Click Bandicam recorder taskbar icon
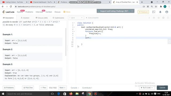The height and width of the screenshot is (96, 171). (95, 94)
